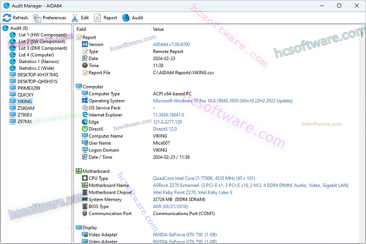Click the AMI (03/21/2018) BIOS link
The image size is (366, 244).
coord(170,206)
